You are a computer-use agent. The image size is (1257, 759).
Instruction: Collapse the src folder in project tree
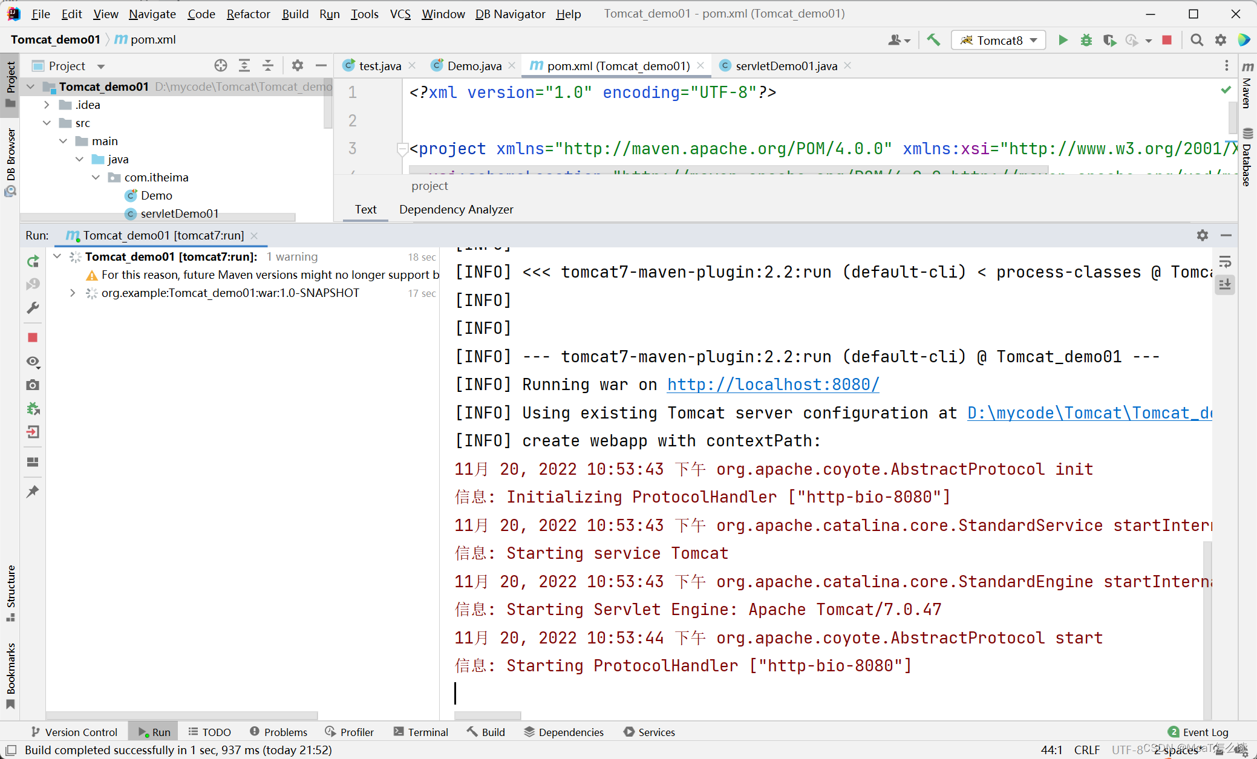[47, 123]
